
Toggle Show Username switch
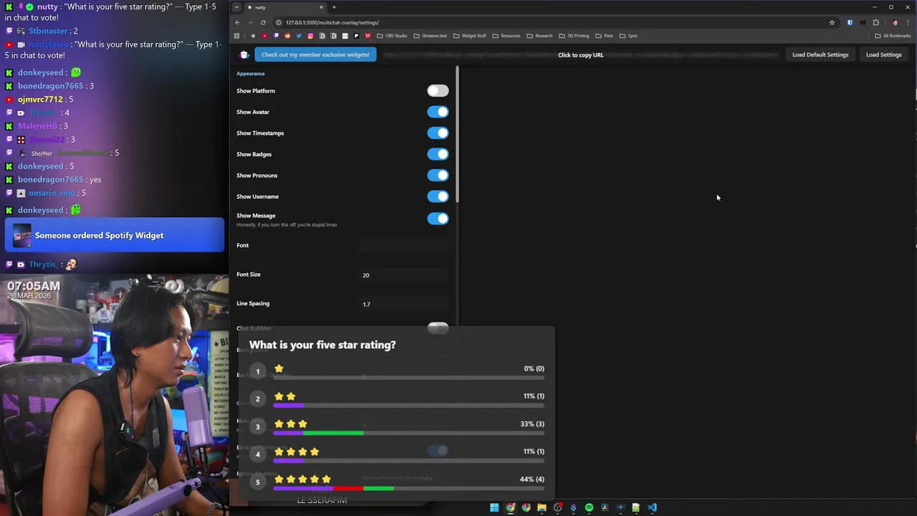pyautogui.click(x=438, y=196)
